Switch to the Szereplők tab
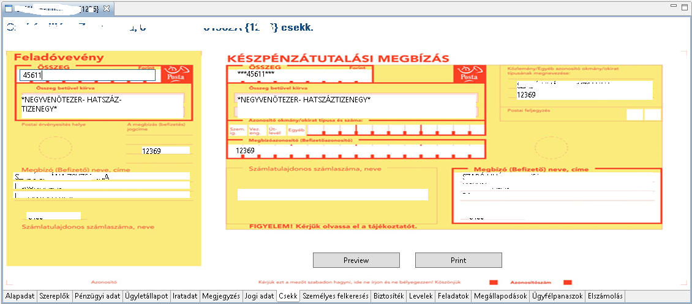692x304 pixels. (x=55, y=296)
